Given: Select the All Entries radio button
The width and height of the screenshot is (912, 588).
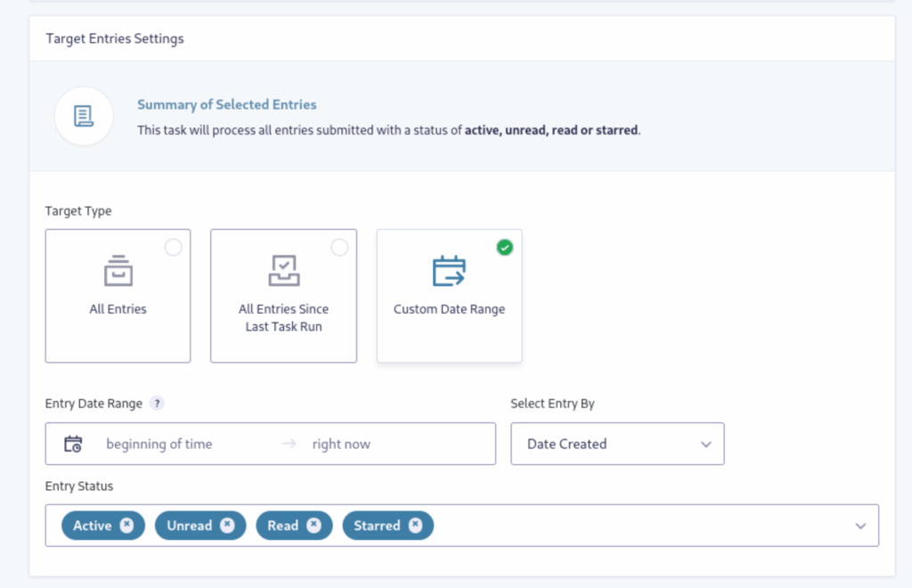Looking at the screenshot, I should click(x=173, y=248).
